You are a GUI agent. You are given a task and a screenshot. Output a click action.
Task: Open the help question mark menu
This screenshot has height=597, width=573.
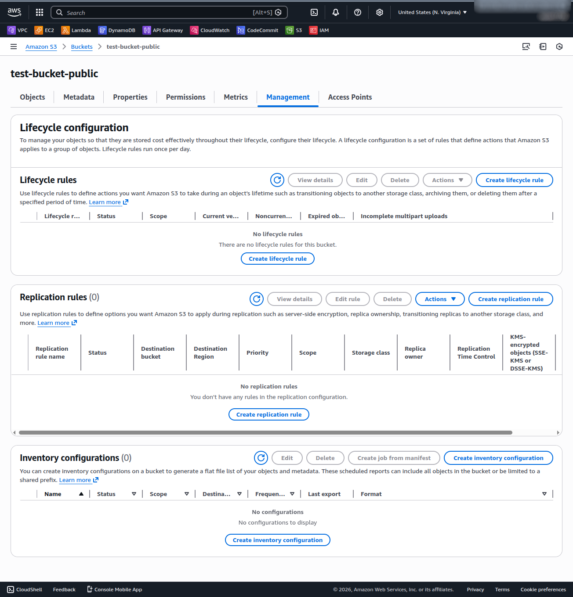click(358, 12)
